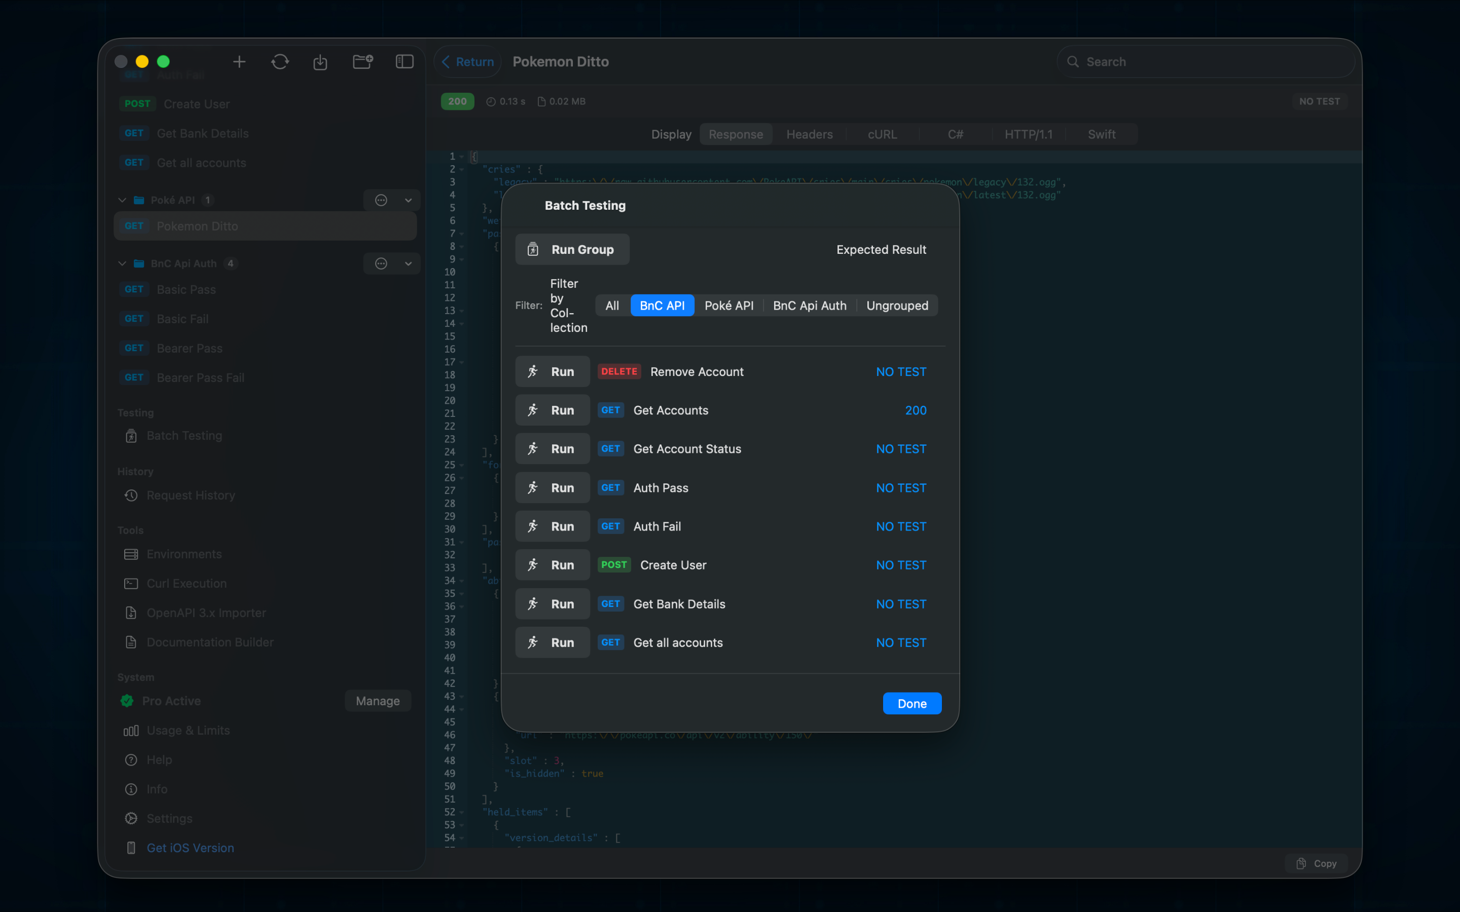
Task: Switch to the HTTP/1.1 tab
Action: (x=1028, y=134)
